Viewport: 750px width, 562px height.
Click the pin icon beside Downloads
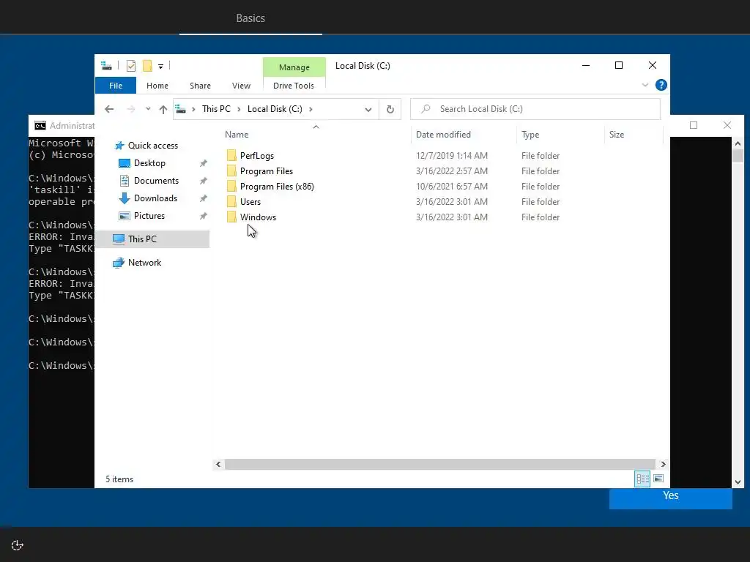pos(204,198)
